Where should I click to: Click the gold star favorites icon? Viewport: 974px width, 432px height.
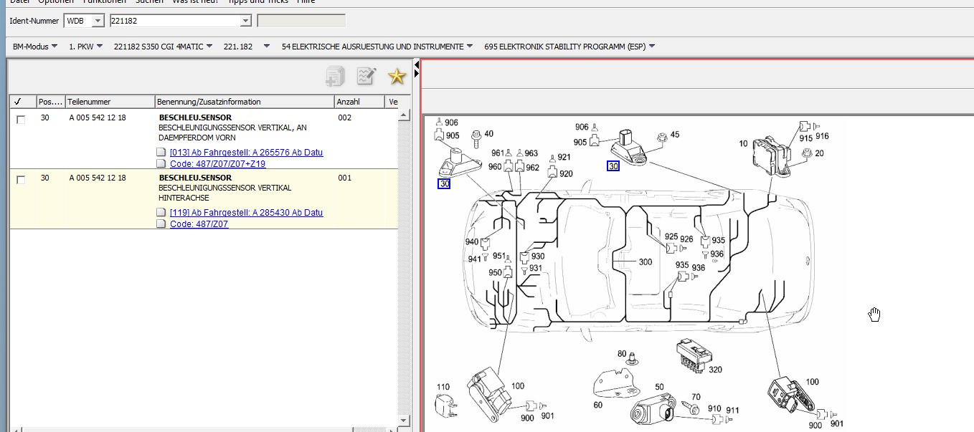[x=397, y=76]
